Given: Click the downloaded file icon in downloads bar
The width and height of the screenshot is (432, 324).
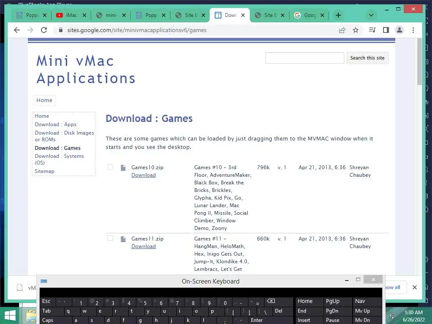Looking at the screenshot, I should [19, 287].
